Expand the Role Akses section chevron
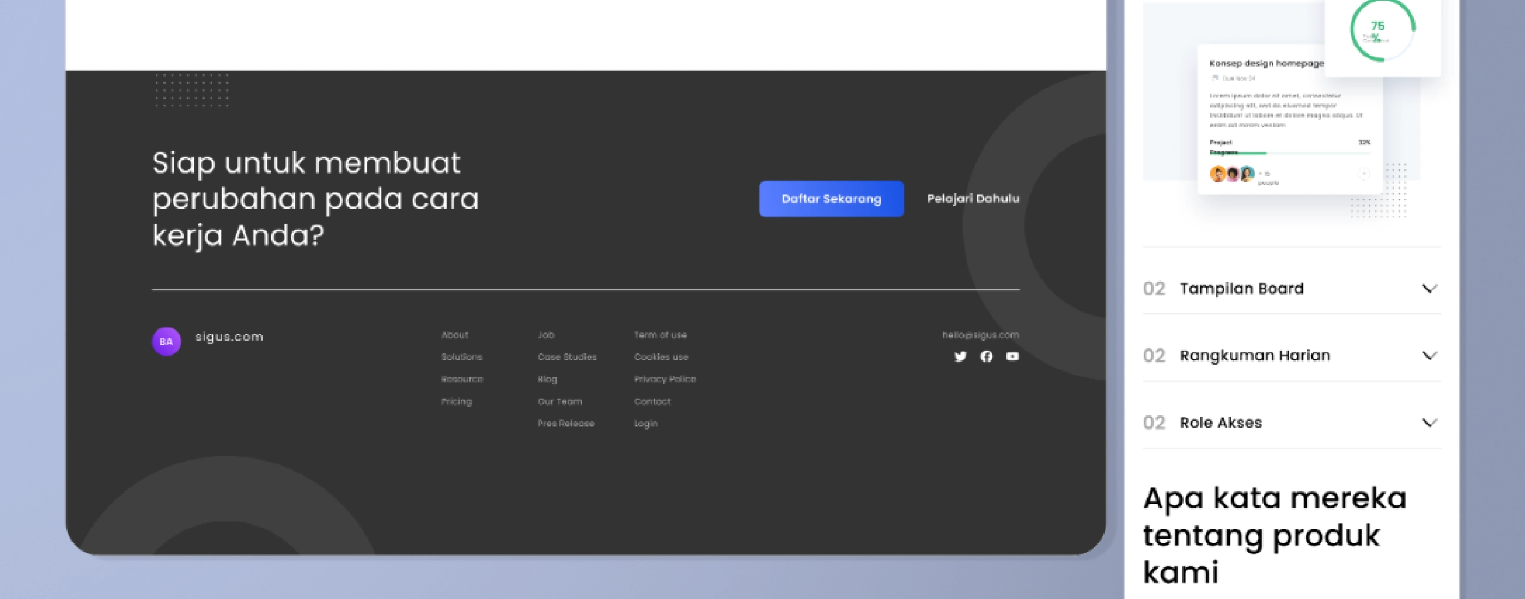Screen dimensions: 1525x599 click(x=1429, y=423)
